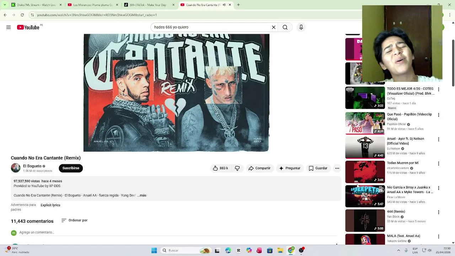Screen dimensions: 455x256
Task: Click the video player cover art
Action: pyautogui.click(x=176, y=93)
